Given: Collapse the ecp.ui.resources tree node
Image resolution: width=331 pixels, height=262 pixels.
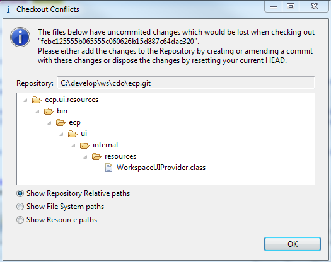Looking at the screenshot, I should [x=26, y=100].
